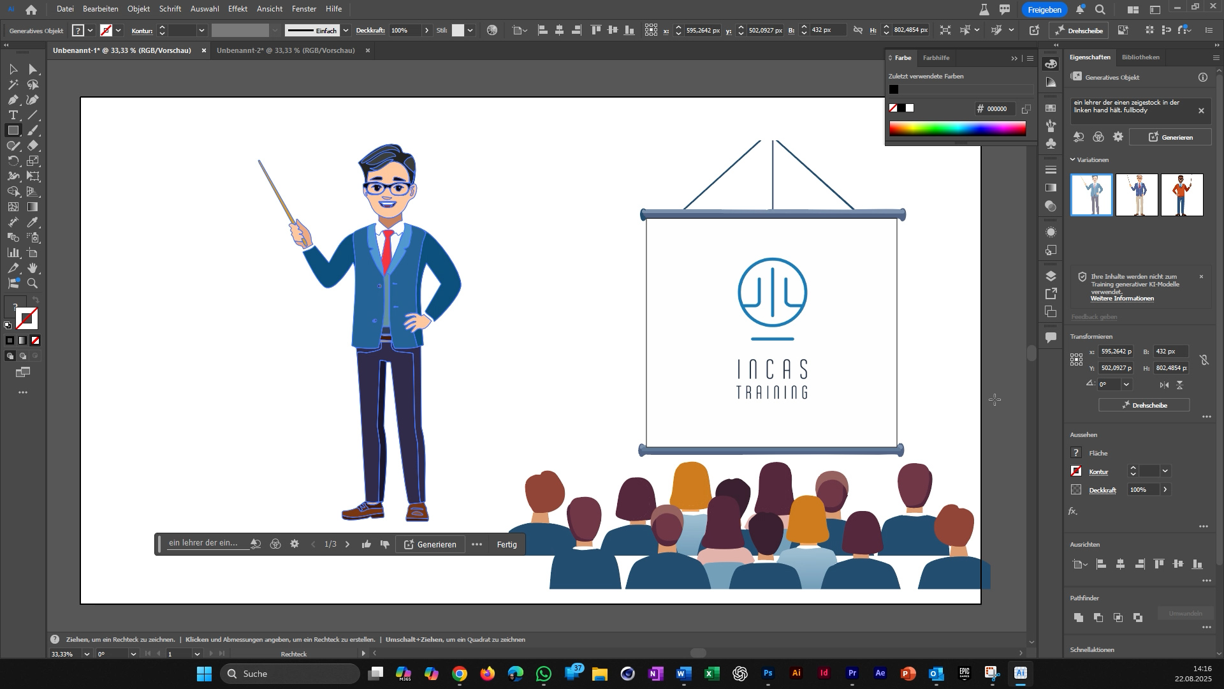The image size is (1224, 689).
Task: Set the fill to None below the swatches
Action: pyautogui.click(x=36, y=341)
